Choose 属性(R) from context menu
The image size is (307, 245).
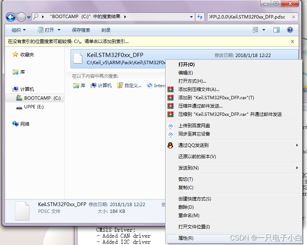(233, 238)
